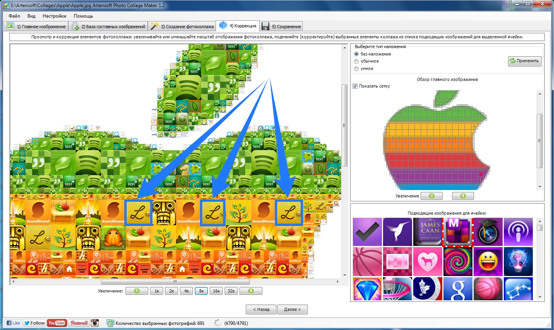Pick the pink basketball hoop image
The width and height of the screenshot is (554, 330).
[398, 289]
